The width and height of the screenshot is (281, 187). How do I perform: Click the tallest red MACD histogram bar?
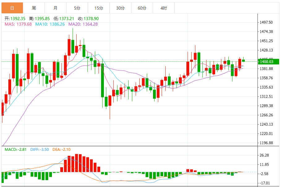click(77, 163)
